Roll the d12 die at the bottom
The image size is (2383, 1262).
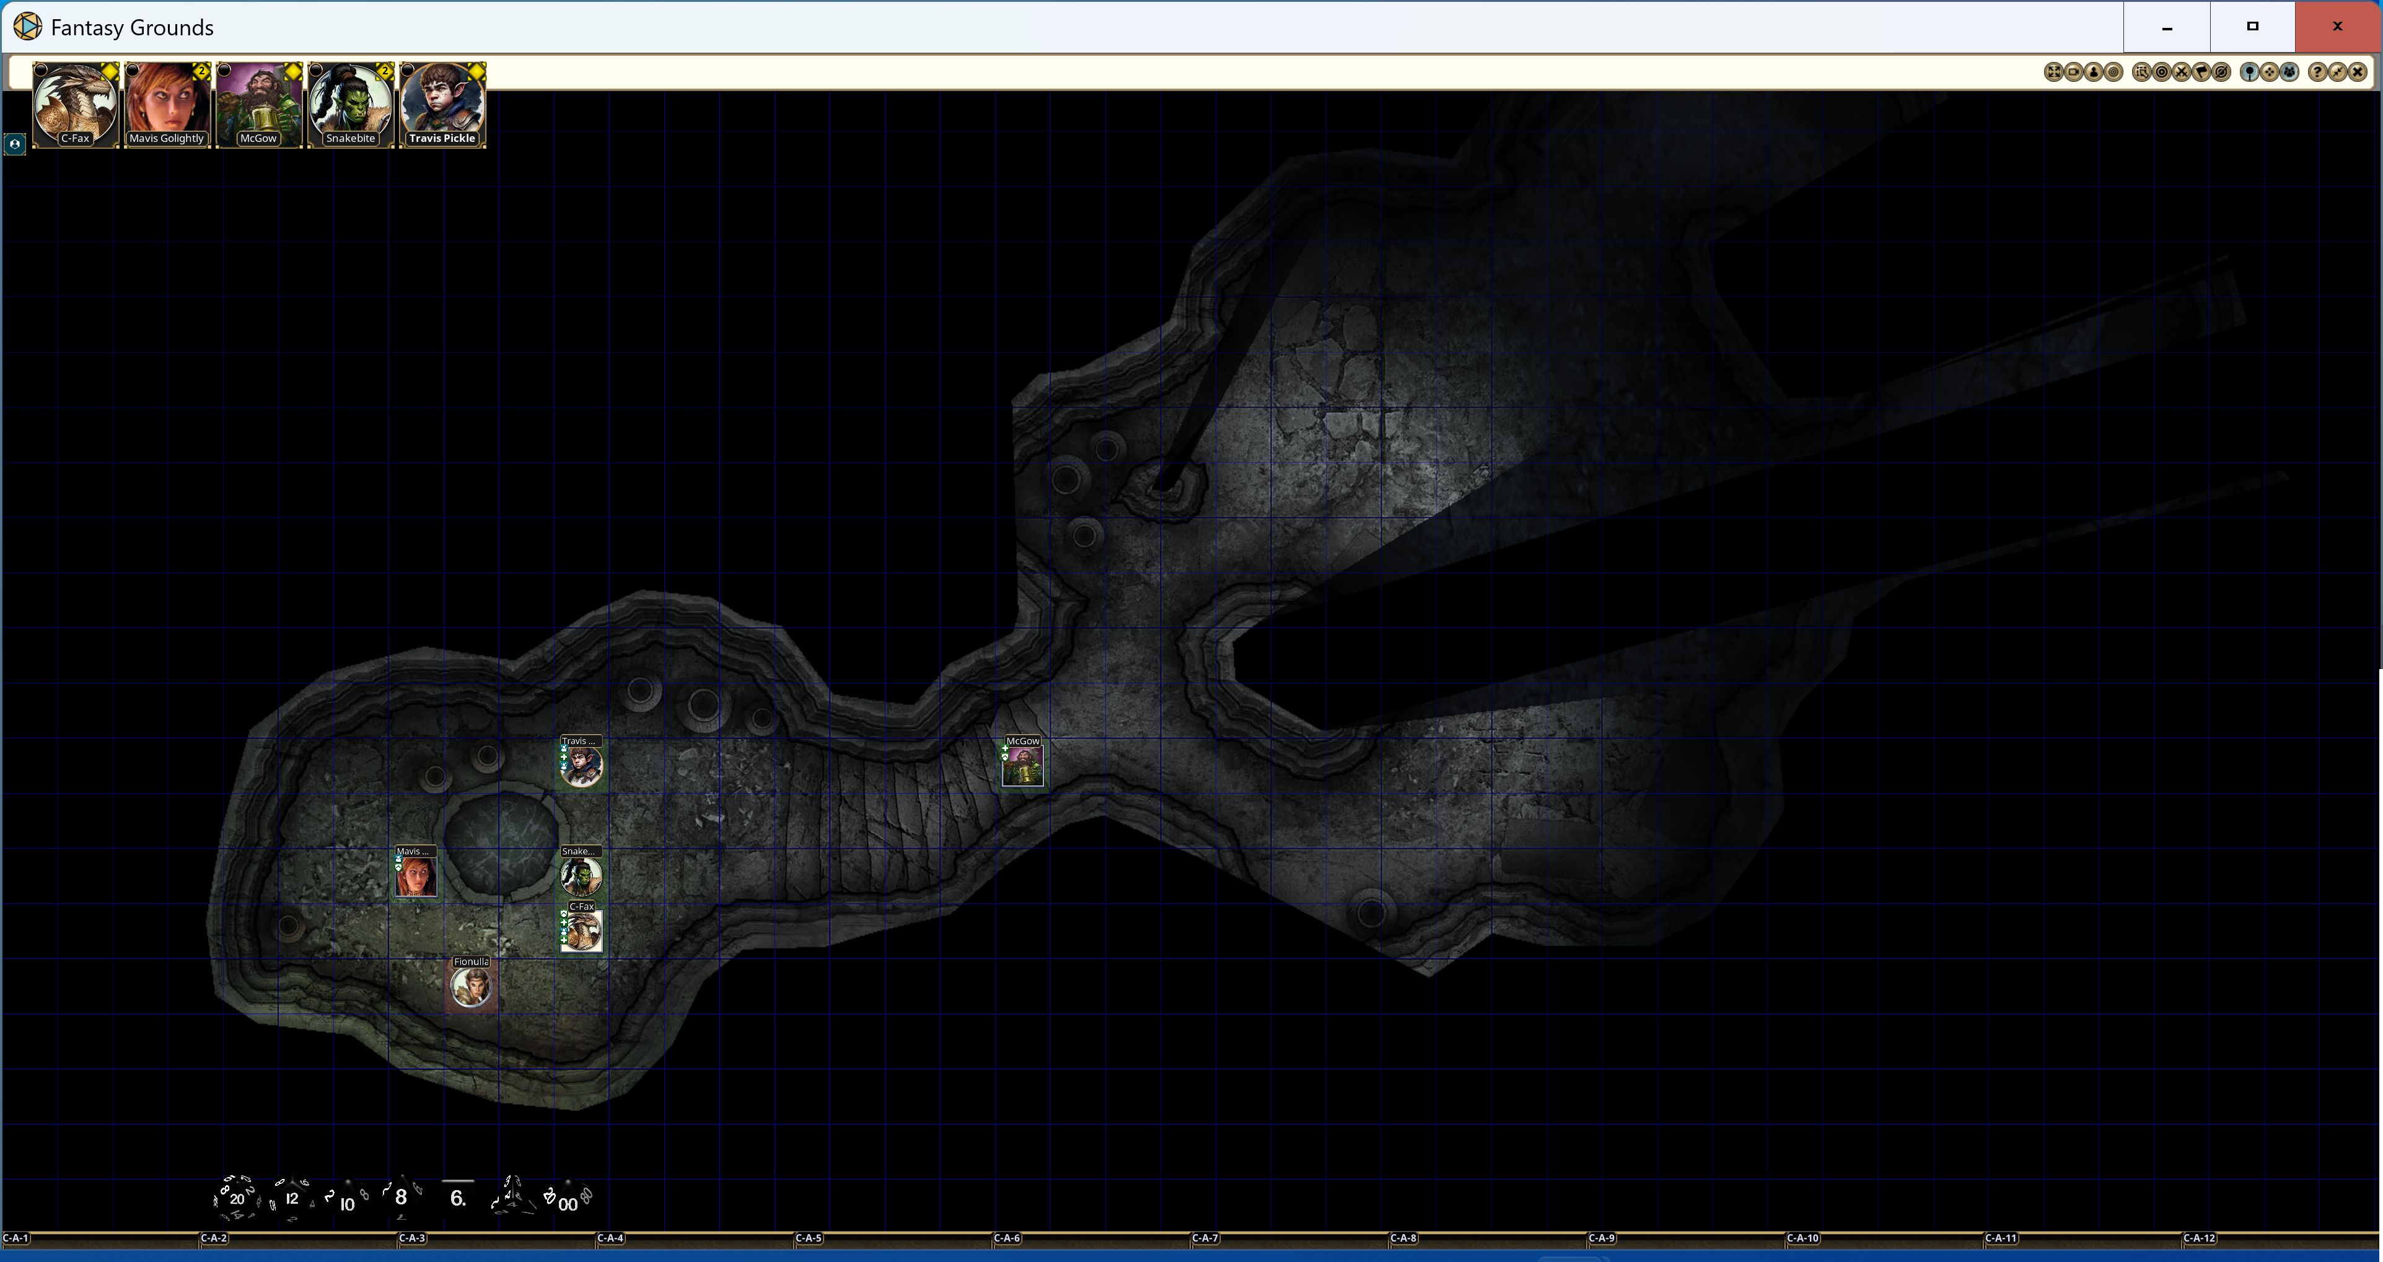291,1199
